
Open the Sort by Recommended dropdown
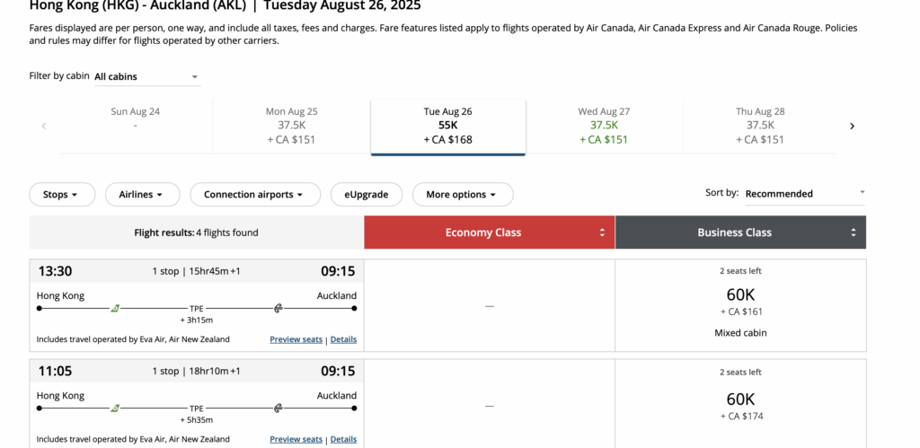point(805,194)
